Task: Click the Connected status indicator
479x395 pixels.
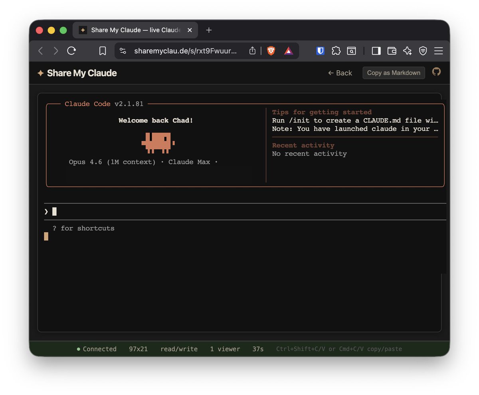Action: (97, 349)
